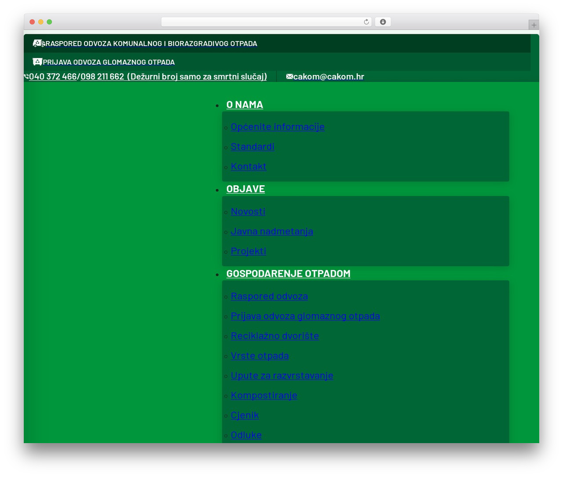Reload the page using the refresh icon
Viewport: 563px width, 477px height.
tap(366, 22)
